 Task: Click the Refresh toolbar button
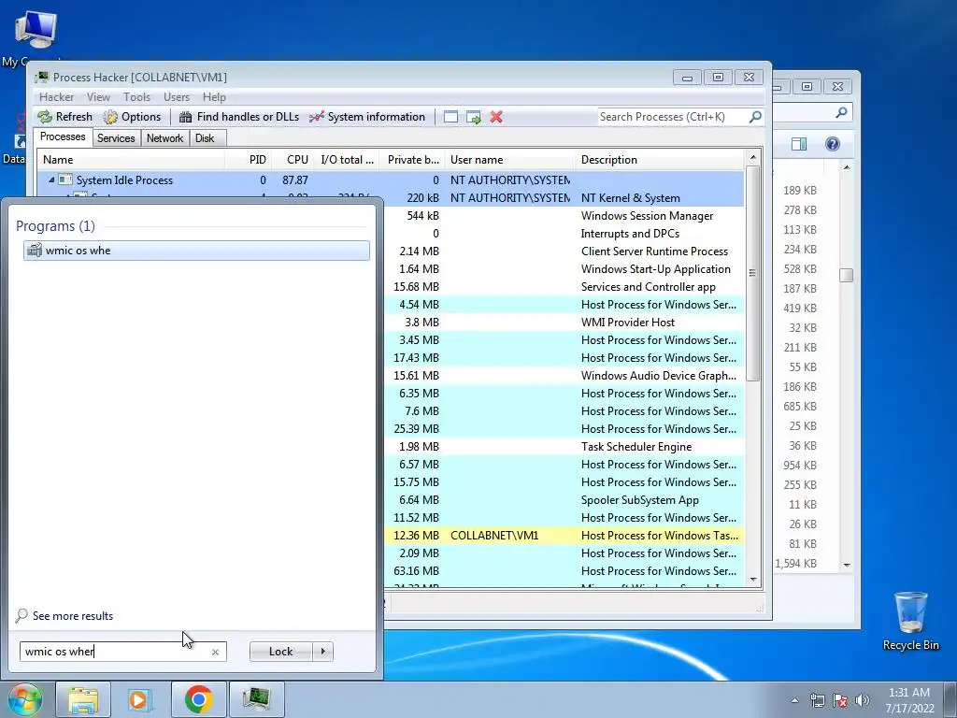coord(65,117)
